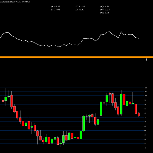The image size is (153, 153).
Task: Select the close value C: 77.03
Action: [x=55, y=10]
